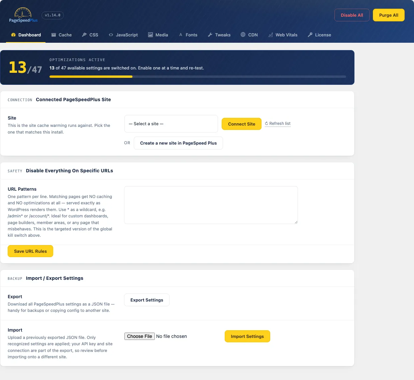The image size is (414, 380).
Task: Click the License key icon
Action: pos(310,35)
